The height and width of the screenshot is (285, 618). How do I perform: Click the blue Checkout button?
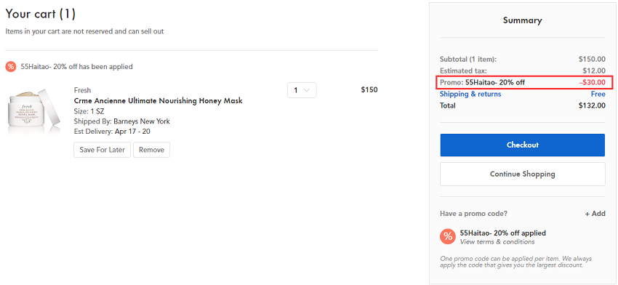[523, 145]
